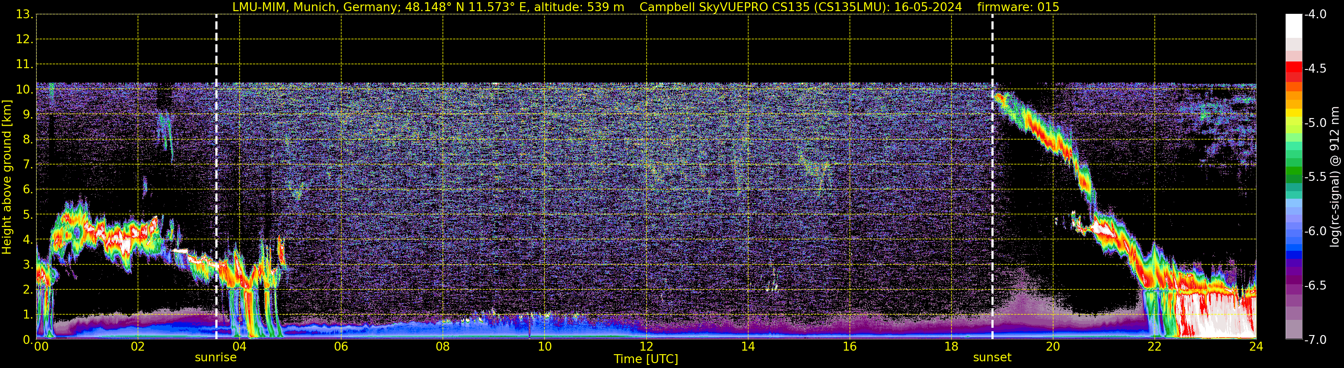
Task: Click the sunset dashed vertical line
Action: click(992, 177)
